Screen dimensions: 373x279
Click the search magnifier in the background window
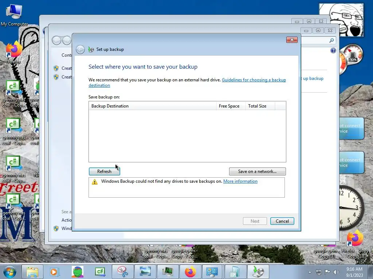[x=331, y=40]
